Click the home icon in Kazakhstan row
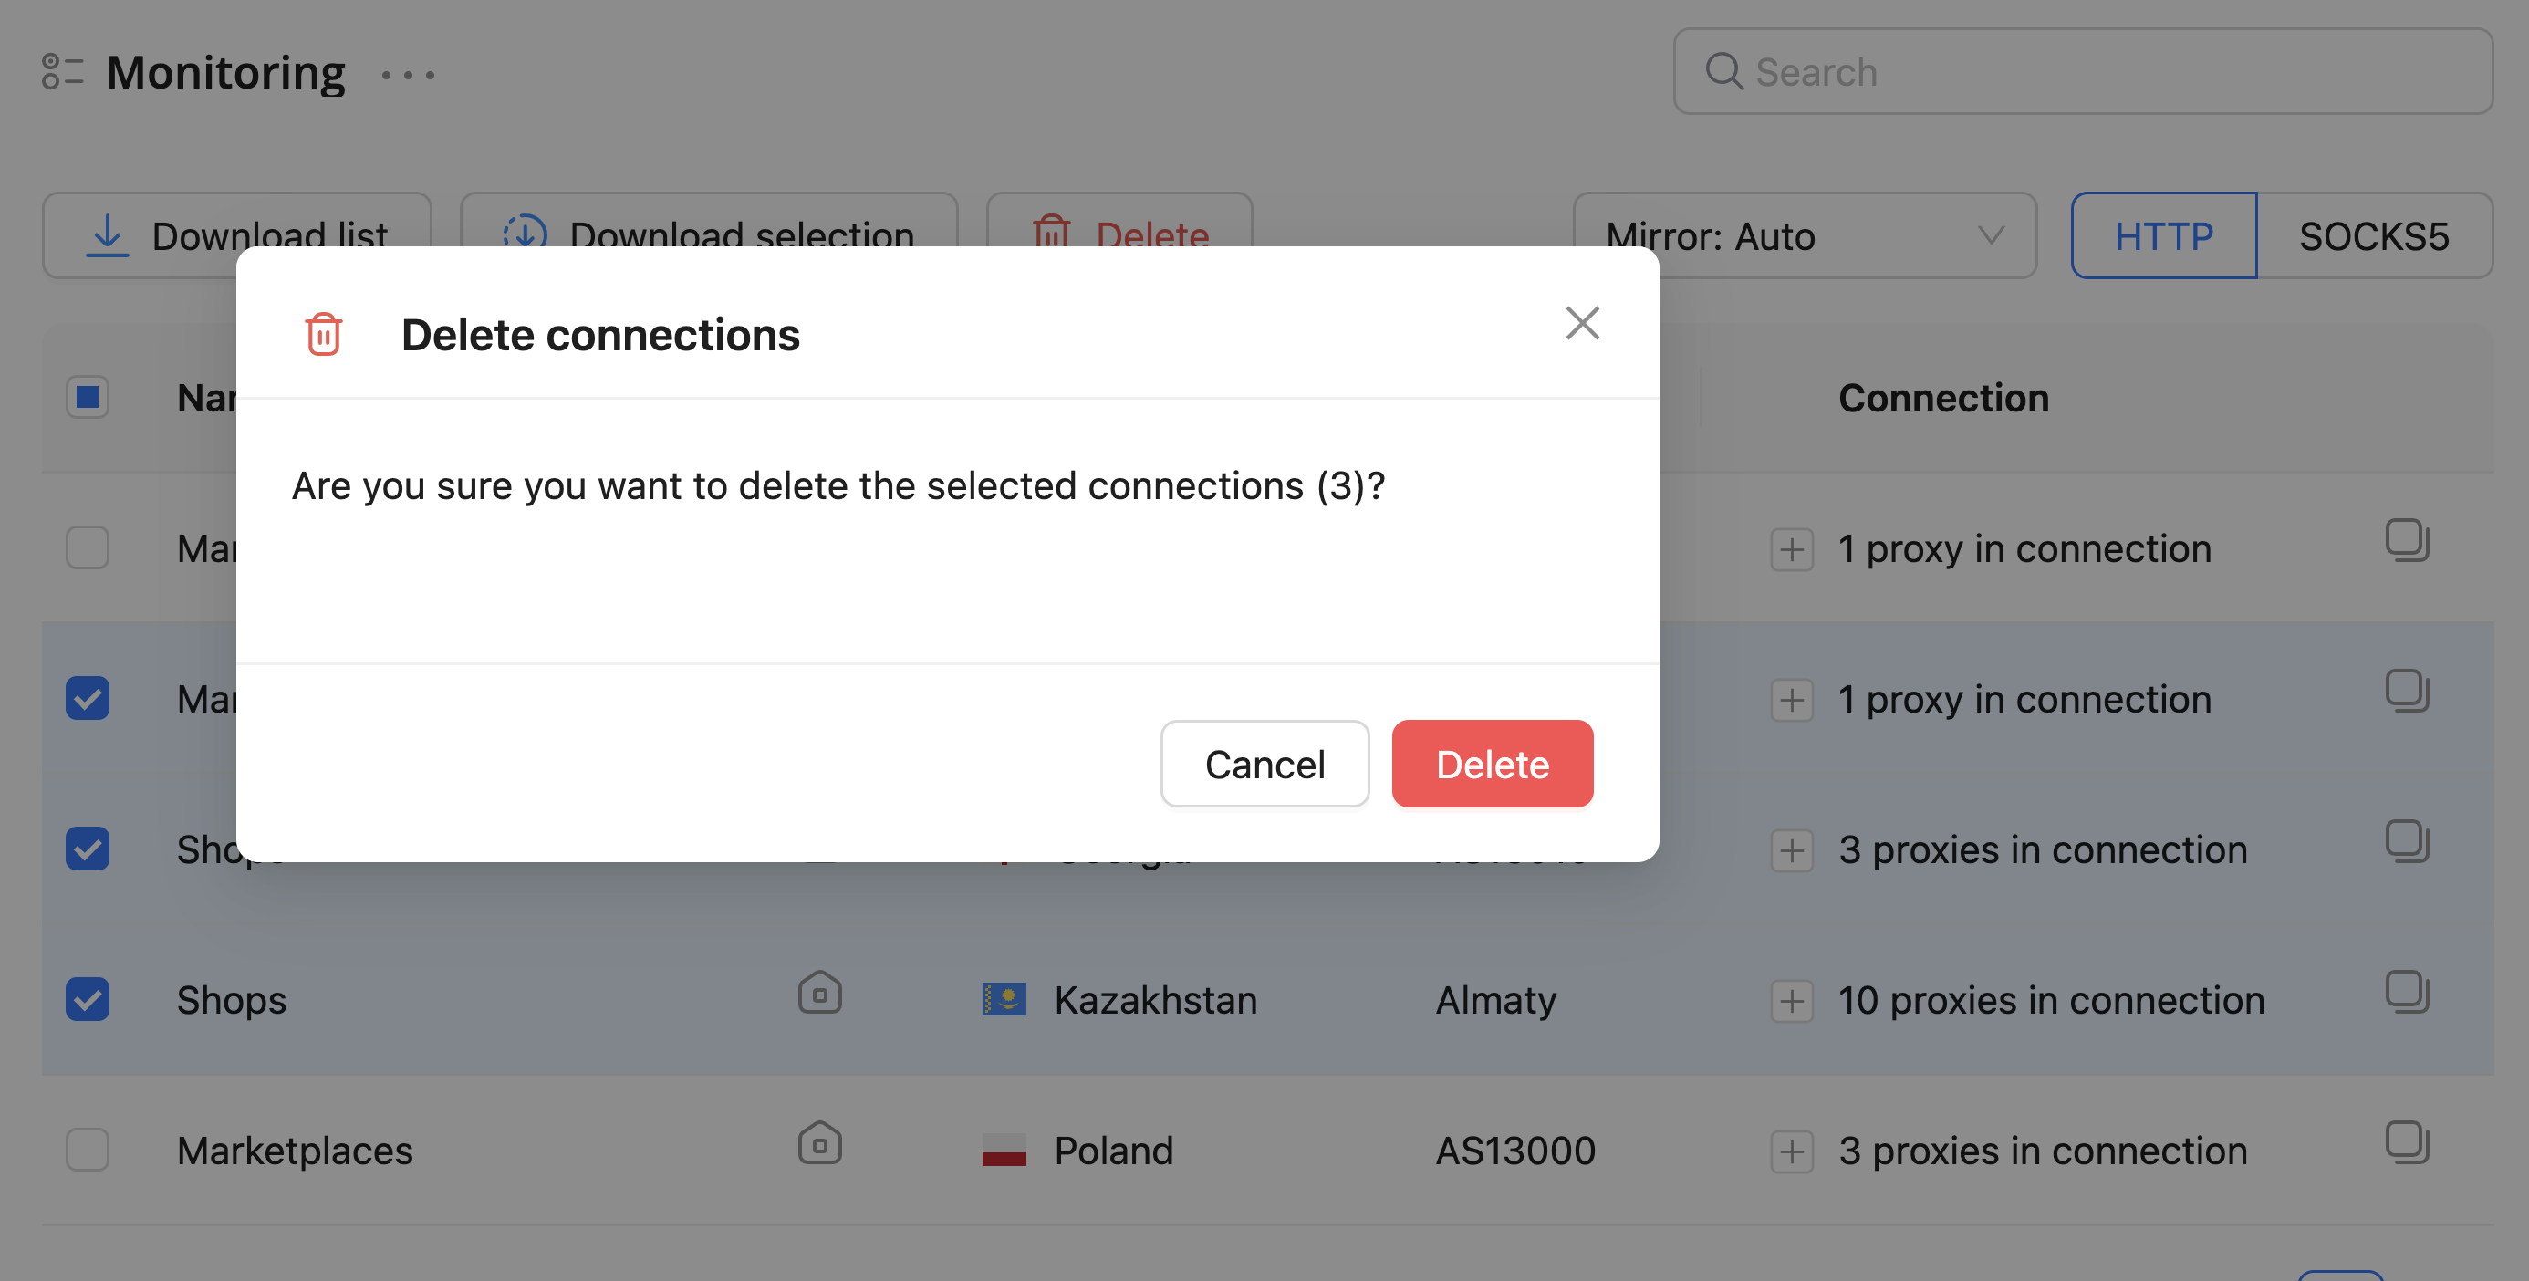The image size is (2529, 1281). (820, 994)
